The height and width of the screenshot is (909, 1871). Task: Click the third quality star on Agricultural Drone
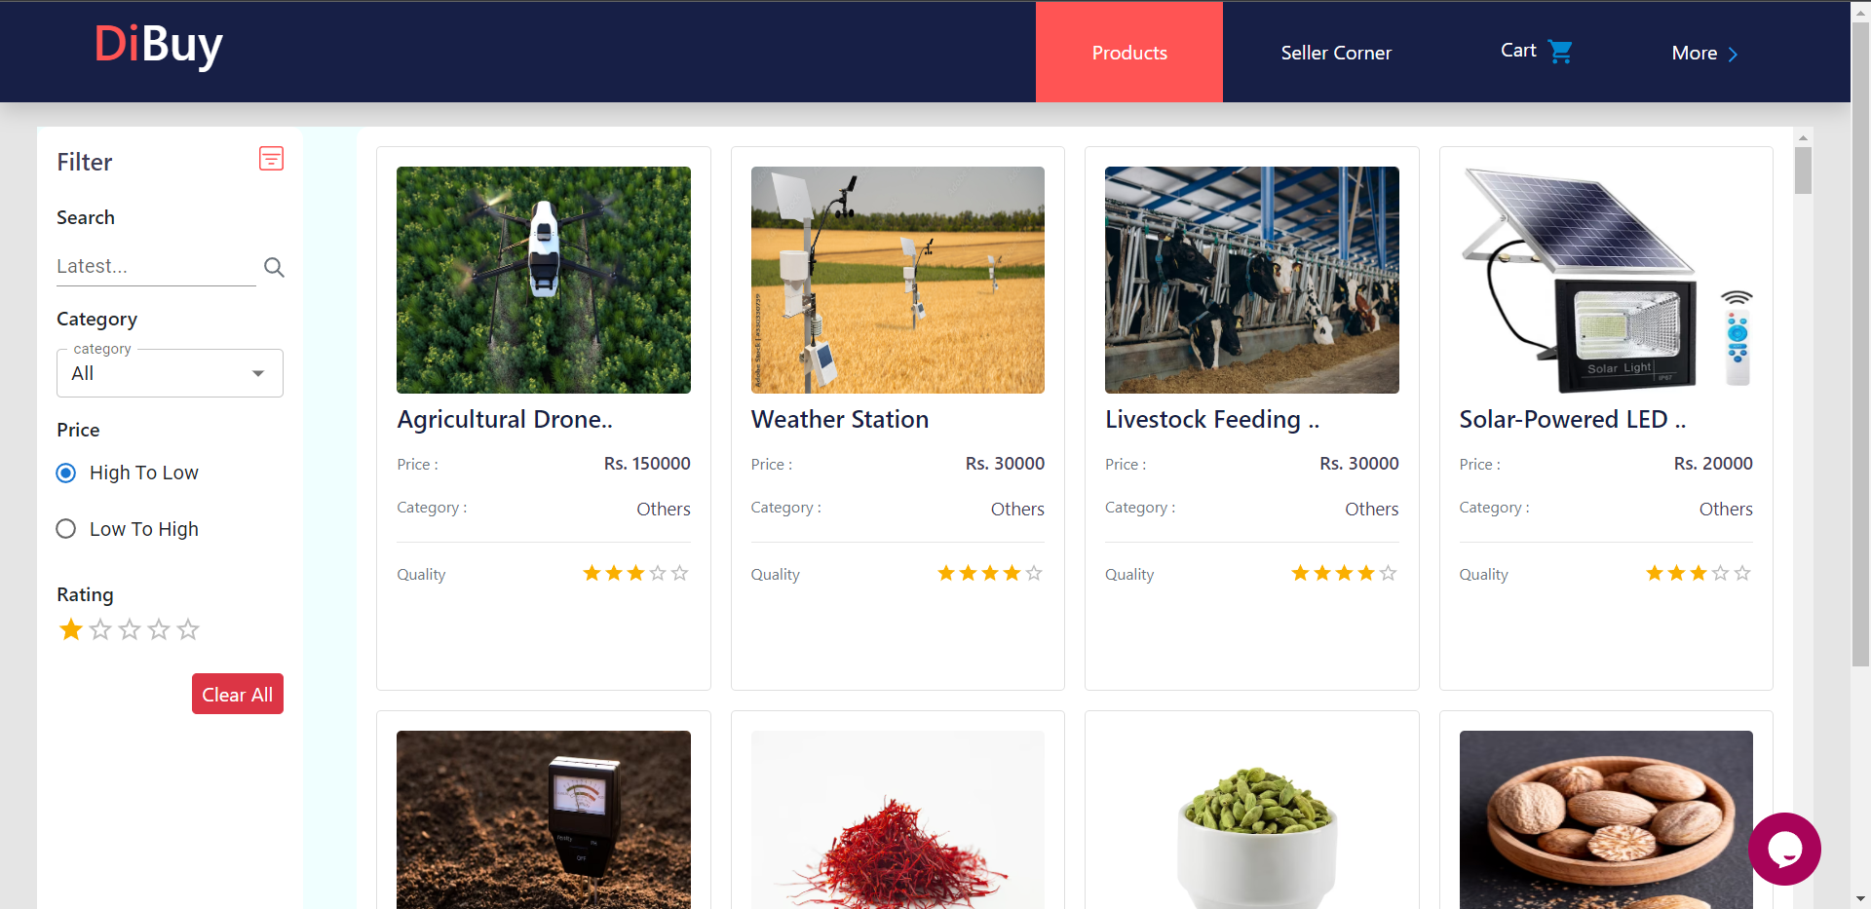click(634, 573)
